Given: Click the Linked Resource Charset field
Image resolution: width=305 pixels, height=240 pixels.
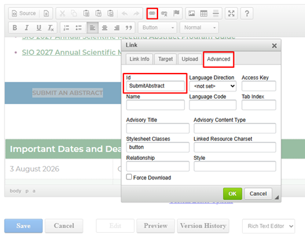Looking at the screenshot, I should point(235,147).
